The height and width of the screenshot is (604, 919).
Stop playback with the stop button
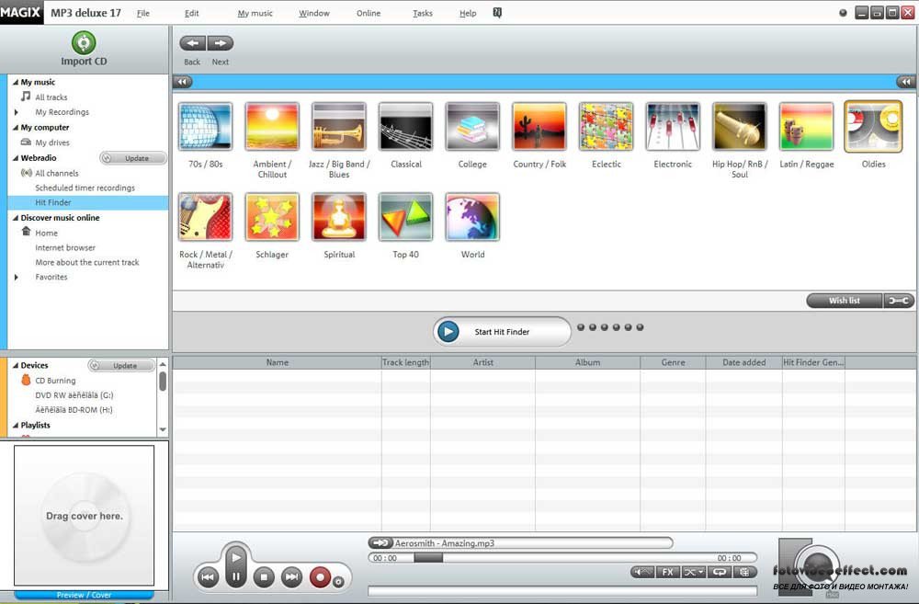264,577
